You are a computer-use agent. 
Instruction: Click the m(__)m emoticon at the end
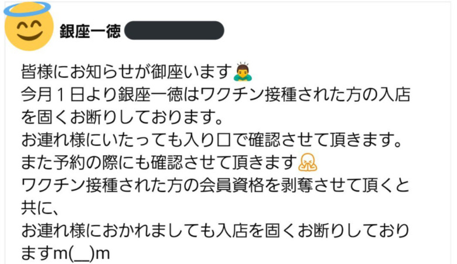82,253
